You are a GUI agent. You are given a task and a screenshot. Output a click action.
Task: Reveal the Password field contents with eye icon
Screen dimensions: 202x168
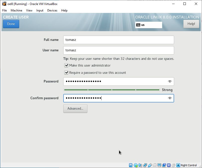170,81
